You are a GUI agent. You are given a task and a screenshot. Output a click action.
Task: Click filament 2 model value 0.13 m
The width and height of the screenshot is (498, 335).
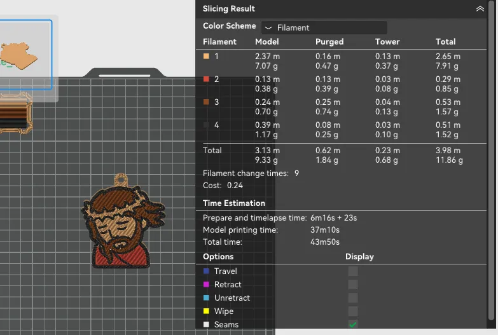[267, 79]
